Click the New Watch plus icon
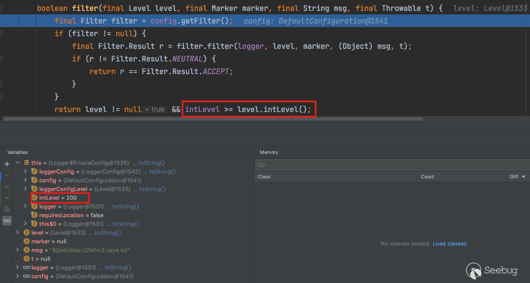 [x=7, y=164]
